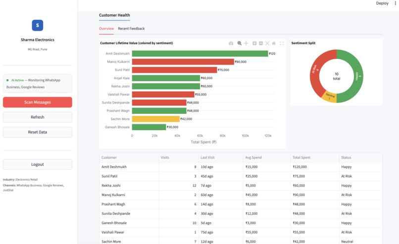
Task: Switch to the Recent Feedback tab
Action: point(131,29)
